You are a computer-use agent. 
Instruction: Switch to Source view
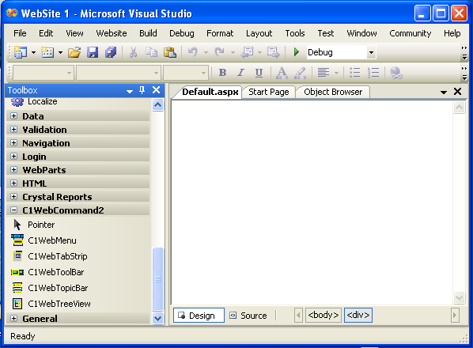[249, 316]
